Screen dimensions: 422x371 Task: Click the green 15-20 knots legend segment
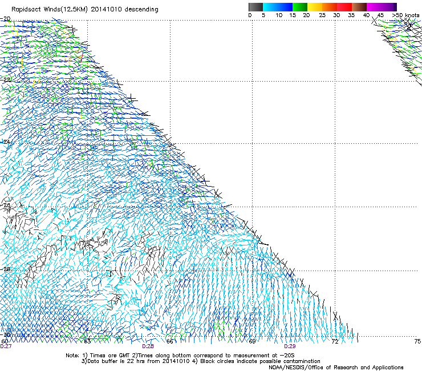(300, 7)
